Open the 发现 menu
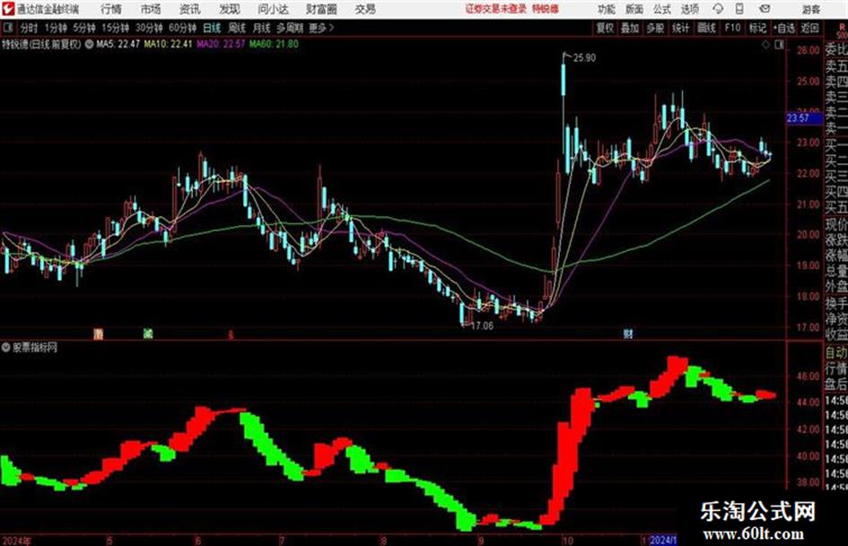This screenshot has width=848, height=546. tap(230, 9)
